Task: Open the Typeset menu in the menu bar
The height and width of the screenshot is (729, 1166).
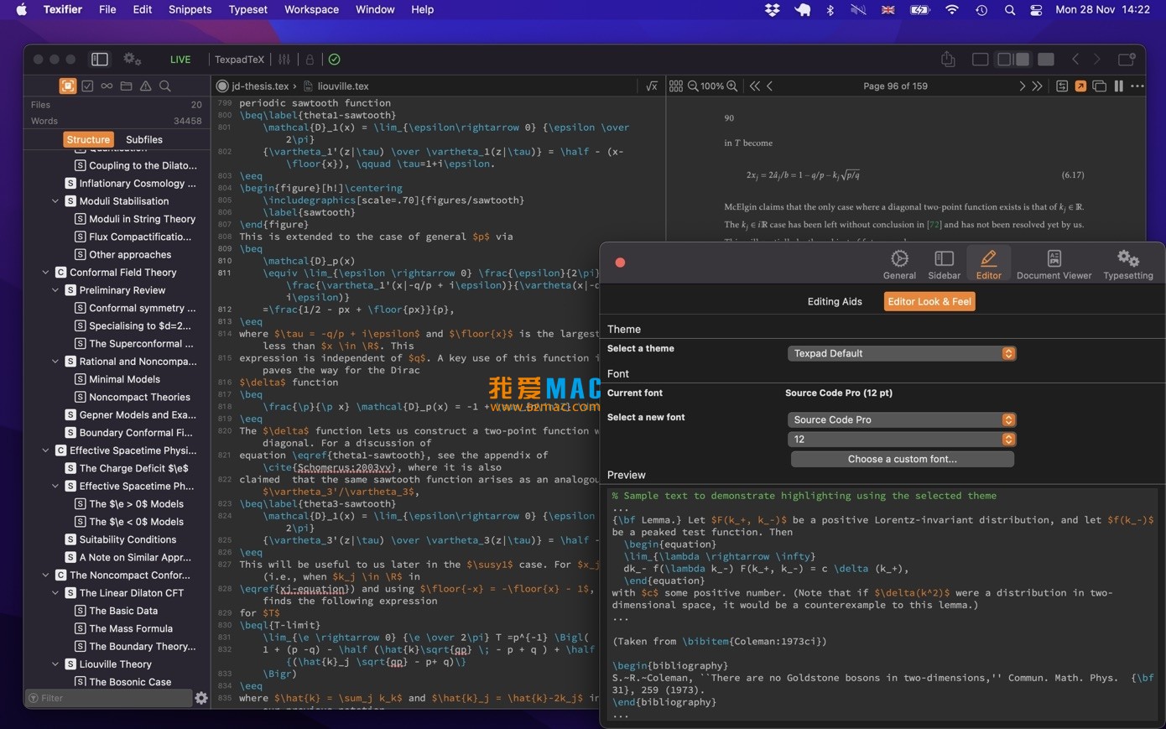Action: click(x=247, y=9)
